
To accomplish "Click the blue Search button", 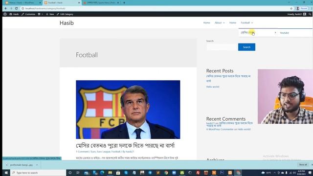I will [246, 47].
